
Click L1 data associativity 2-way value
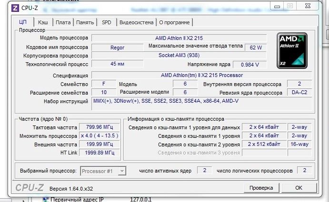click(x=299, y=127)
